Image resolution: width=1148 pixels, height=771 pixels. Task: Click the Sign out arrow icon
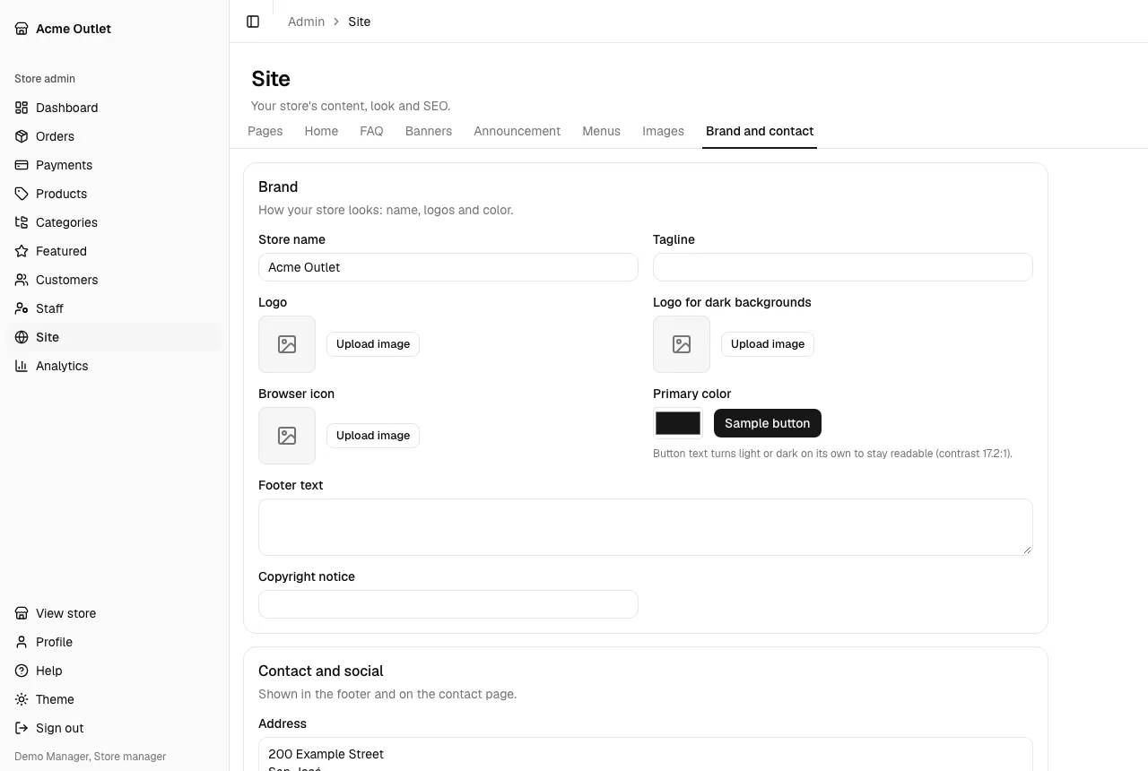(22, 728)
